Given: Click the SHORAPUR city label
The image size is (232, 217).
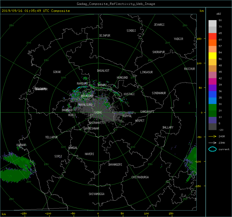Looking at the screenshot, I should point(159,52).
